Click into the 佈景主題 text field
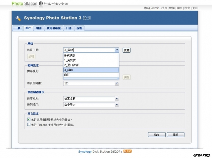 [x=89, y=50]
